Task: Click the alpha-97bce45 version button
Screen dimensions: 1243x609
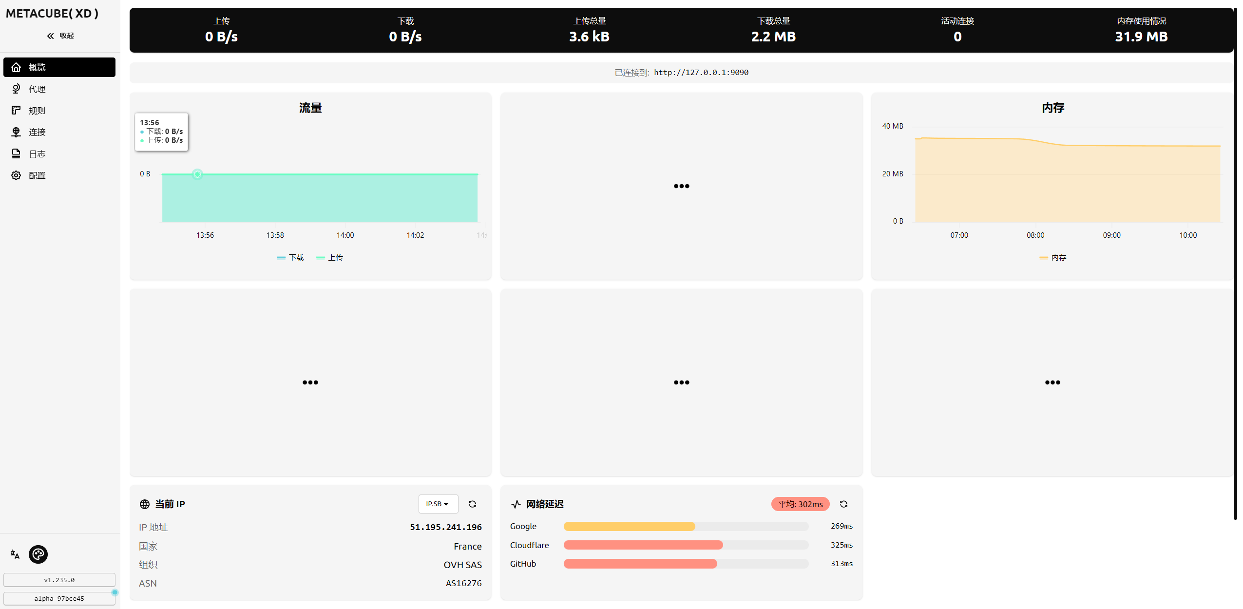Action: pos(59,598)
